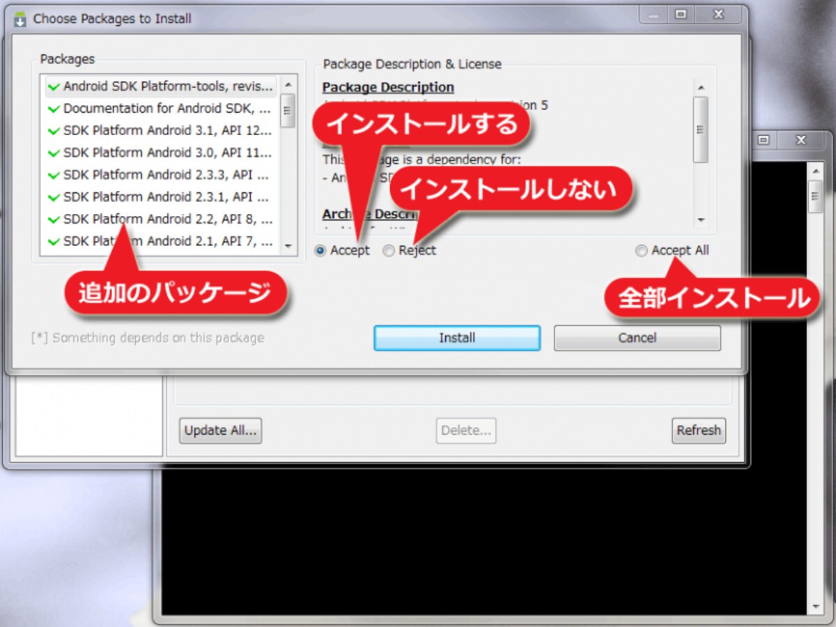Click green checkmark icon beside Android 2.3.1 package
This screenshot has width=836, height=627.
54,198
